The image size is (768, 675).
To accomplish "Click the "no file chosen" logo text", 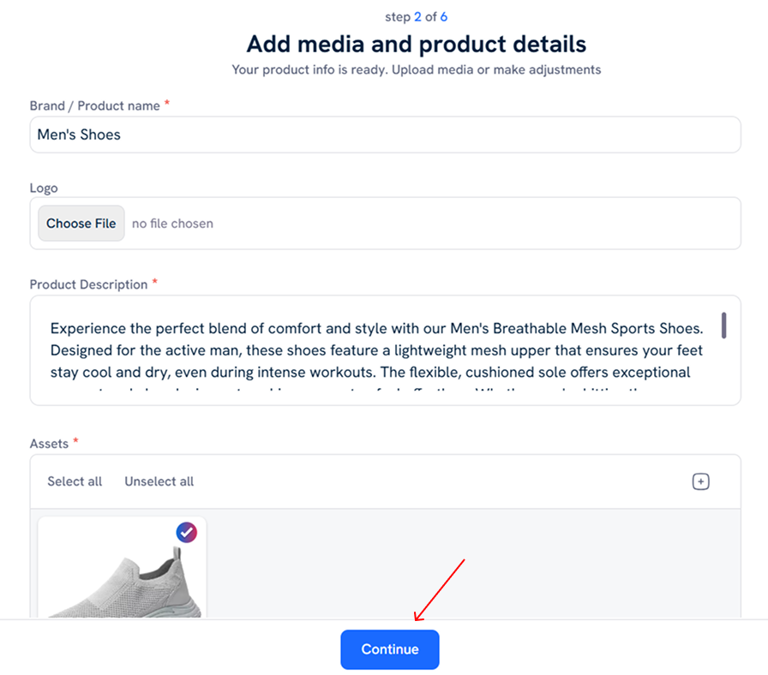I will [x=172, y=224].
